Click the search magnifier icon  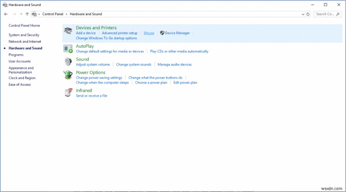point(338,14)
